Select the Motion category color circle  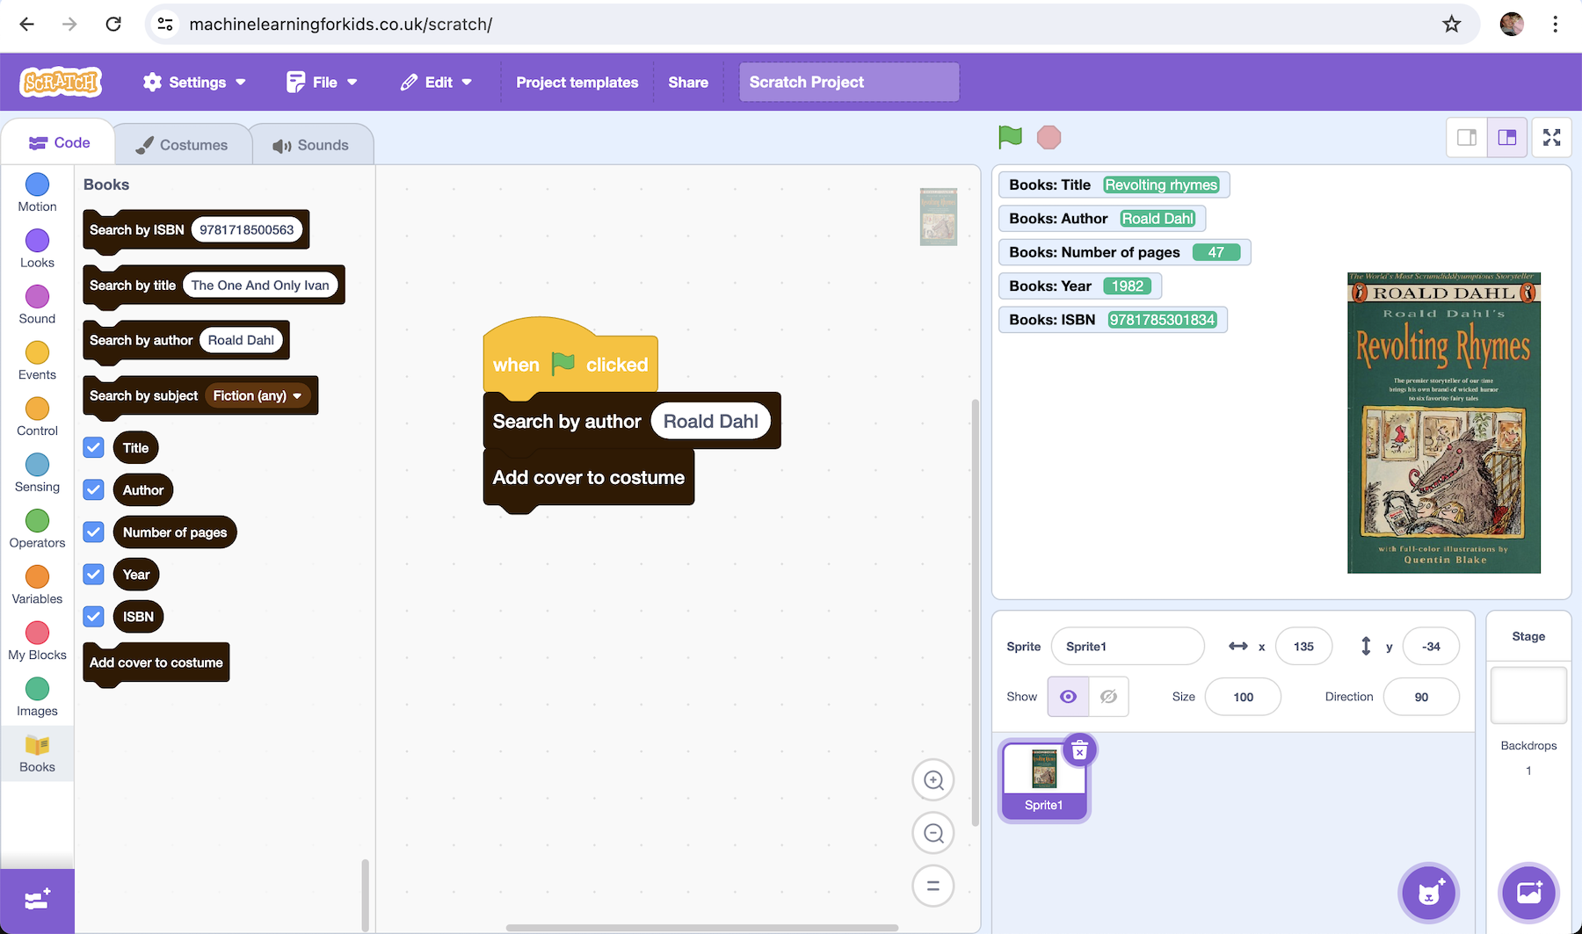37,185
